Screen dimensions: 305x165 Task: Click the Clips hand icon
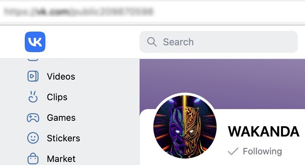pyautogui.click(x=33, y=97)
